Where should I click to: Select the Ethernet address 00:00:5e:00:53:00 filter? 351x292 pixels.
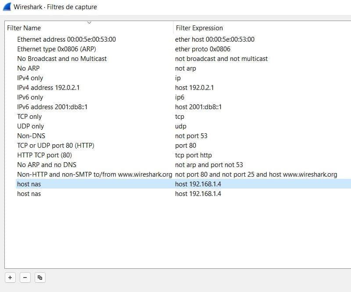(x=66, y=39)
